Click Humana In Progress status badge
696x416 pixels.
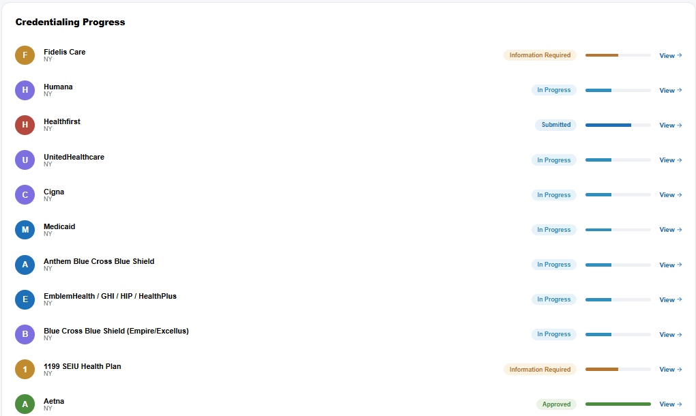(x=554, y=90)
